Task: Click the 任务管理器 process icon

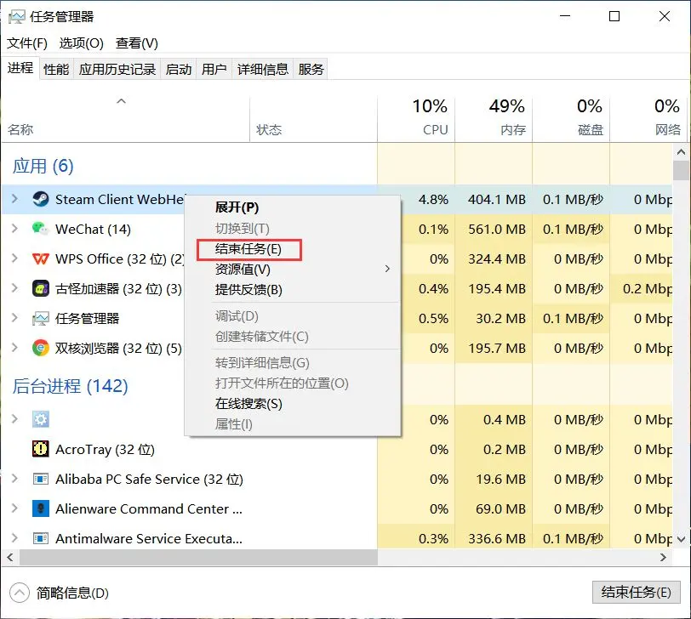Action: pyautogui.click(x=40, y=319)
